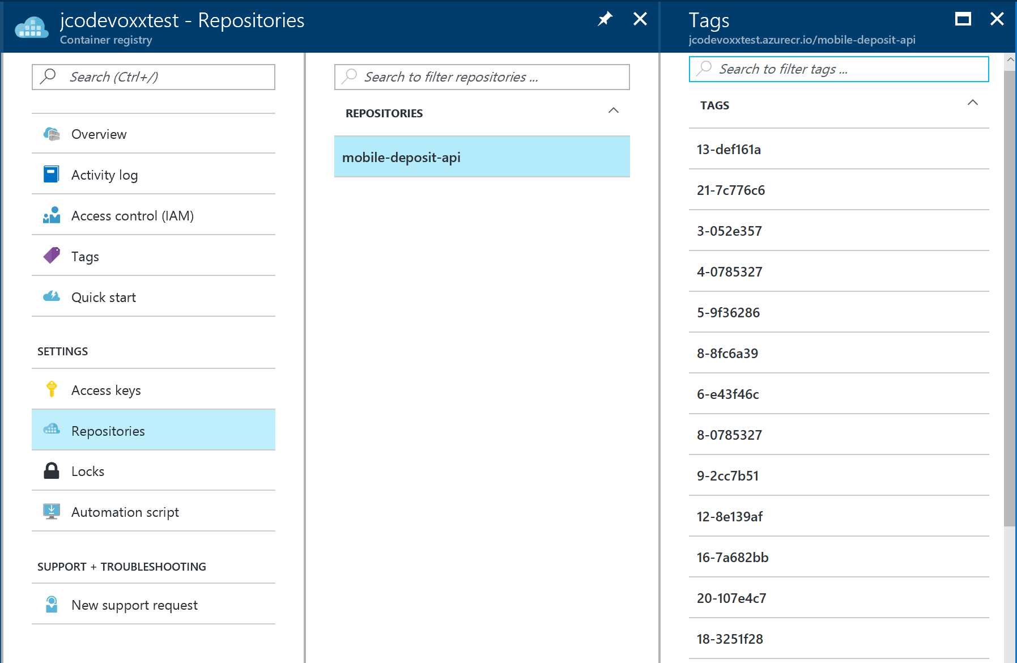
Task: Click the New support request person icon
Action: click(52, 605)
